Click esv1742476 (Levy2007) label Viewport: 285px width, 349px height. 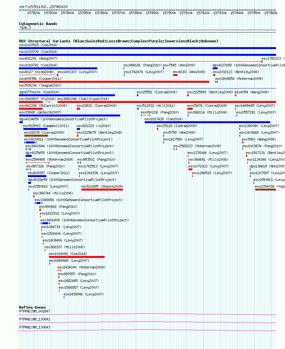click(144, 72)
